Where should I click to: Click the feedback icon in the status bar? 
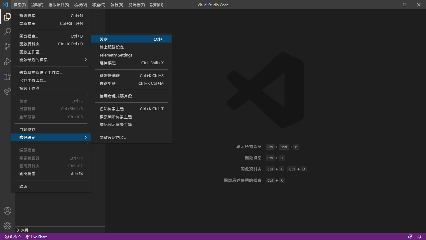[410, 237]
